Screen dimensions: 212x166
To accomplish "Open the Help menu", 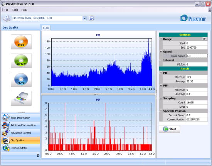I will click(x=24, y=10).
